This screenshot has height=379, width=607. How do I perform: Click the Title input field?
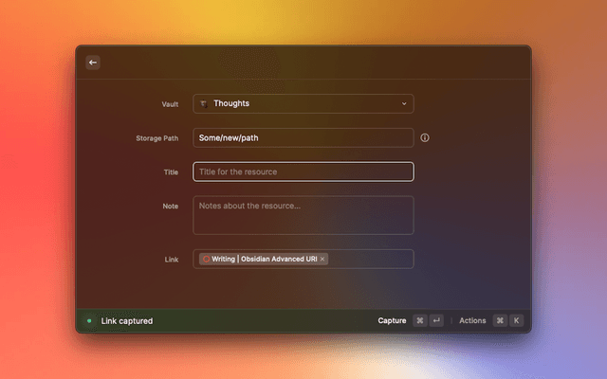(303, 171)
